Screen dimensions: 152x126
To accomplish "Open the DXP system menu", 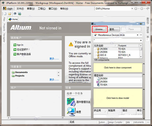I will 8,9.
